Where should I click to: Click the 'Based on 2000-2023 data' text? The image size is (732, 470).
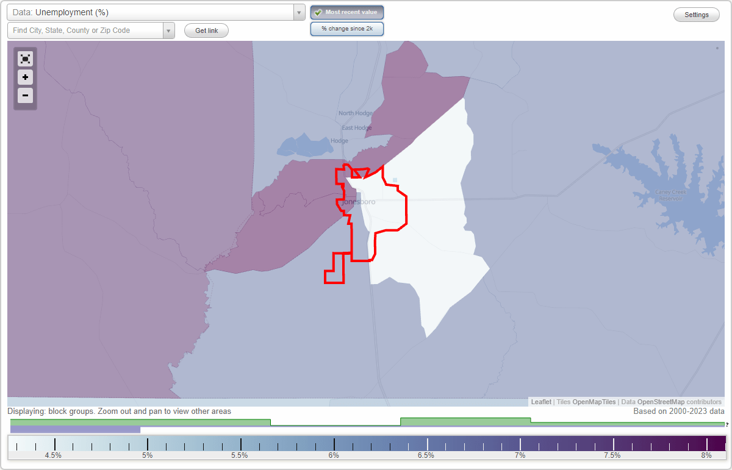(679, 411)
